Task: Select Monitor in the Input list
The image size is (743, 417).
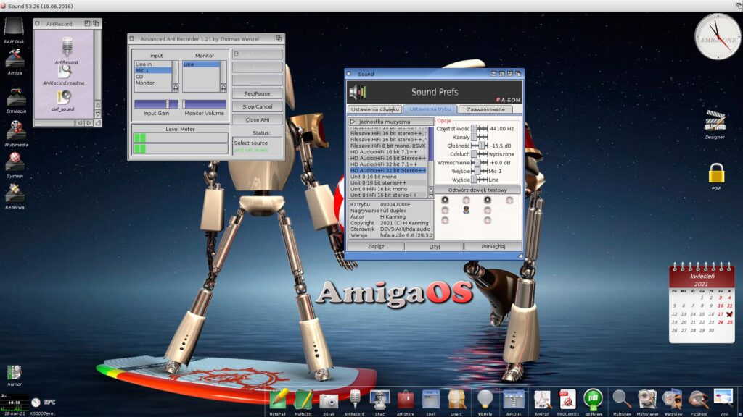Action: click(x=153, y=83)
